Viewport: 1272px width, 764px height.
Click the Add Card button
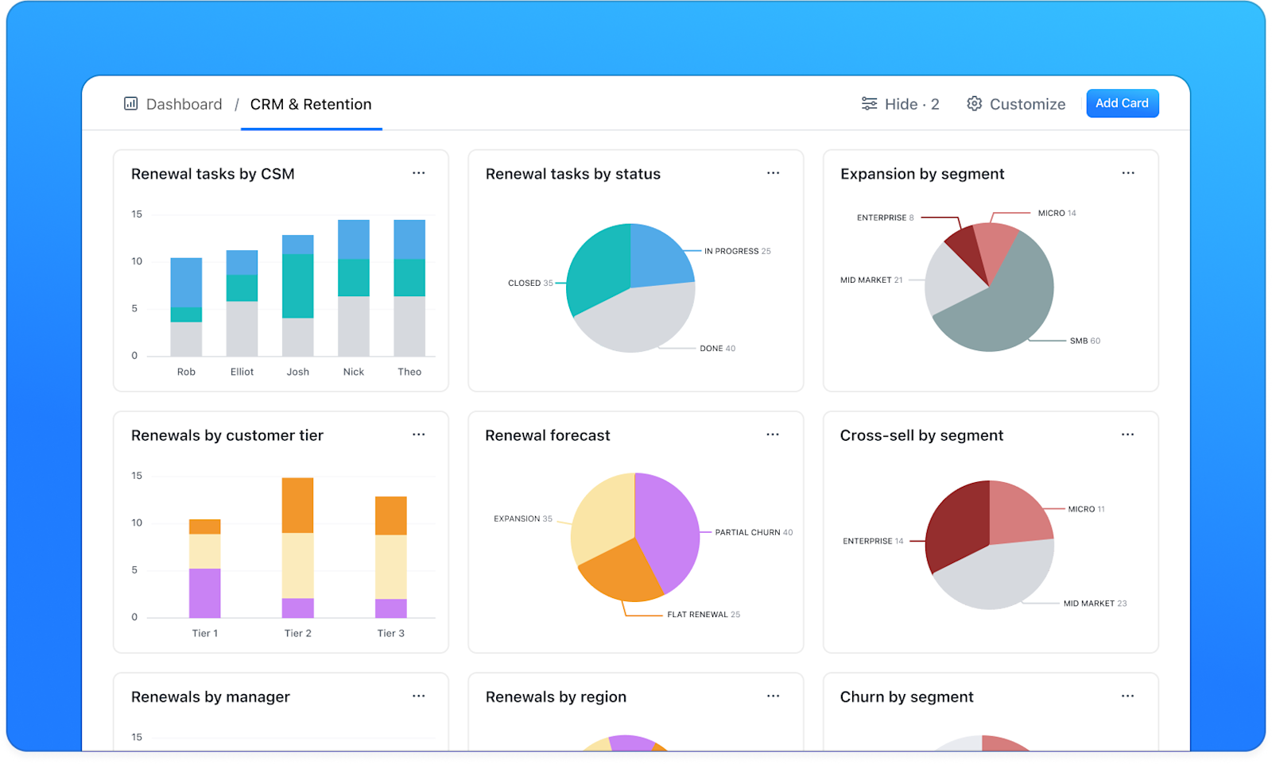click(x=1122, y=102)
